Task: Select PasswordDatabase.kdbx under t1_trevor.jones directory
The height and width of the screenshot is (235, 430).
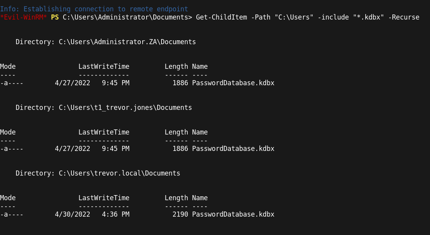Action: tap(233, 149)
